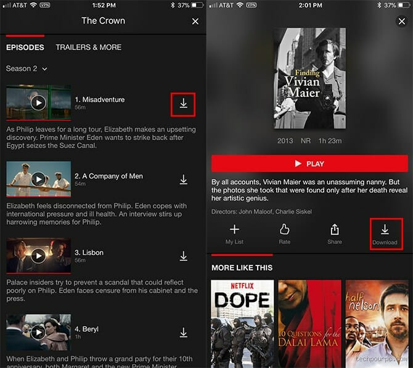Select the episode title "4. Beryl"
Image resolution: width=413 pixels, height=368 pixels.
(87, 329)
